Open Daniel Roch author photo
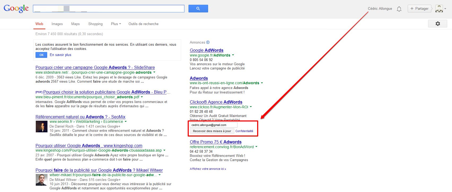 click(41, 127)
